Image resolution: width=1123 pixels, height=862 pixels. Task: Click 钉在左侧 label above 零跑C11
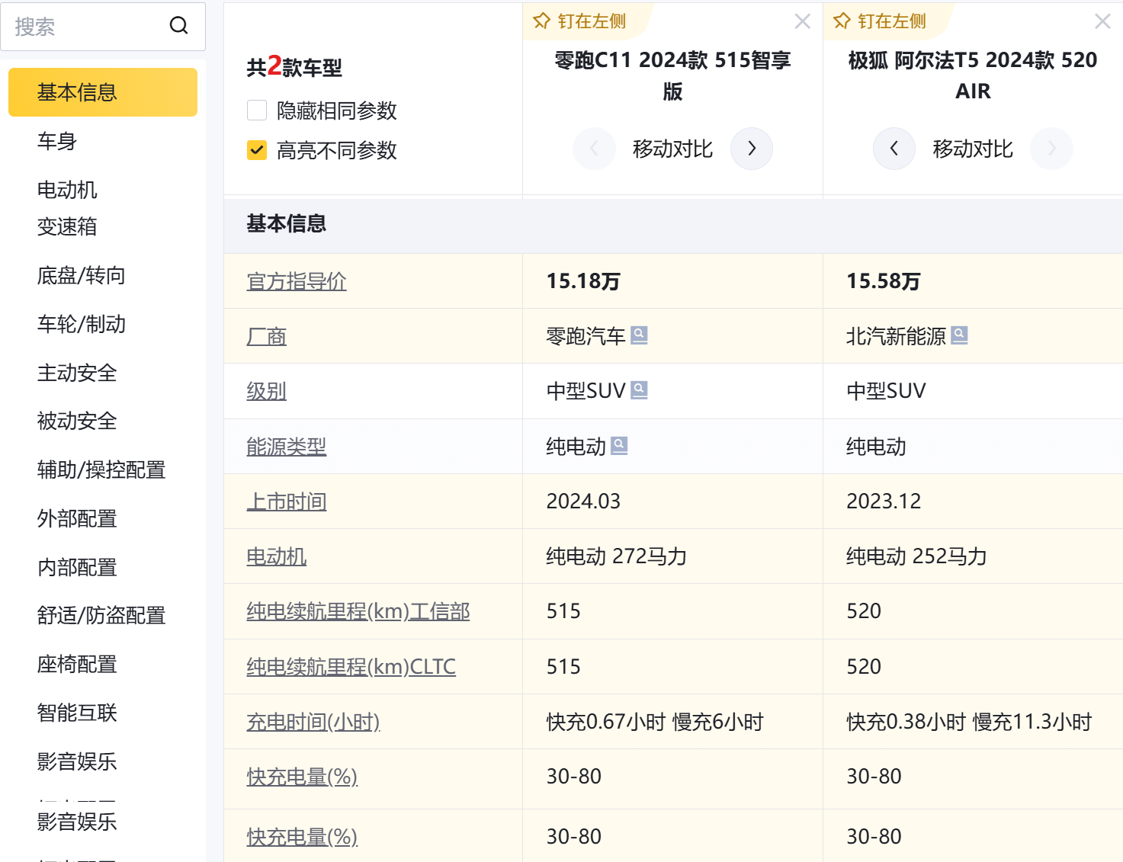click(592, 21)
